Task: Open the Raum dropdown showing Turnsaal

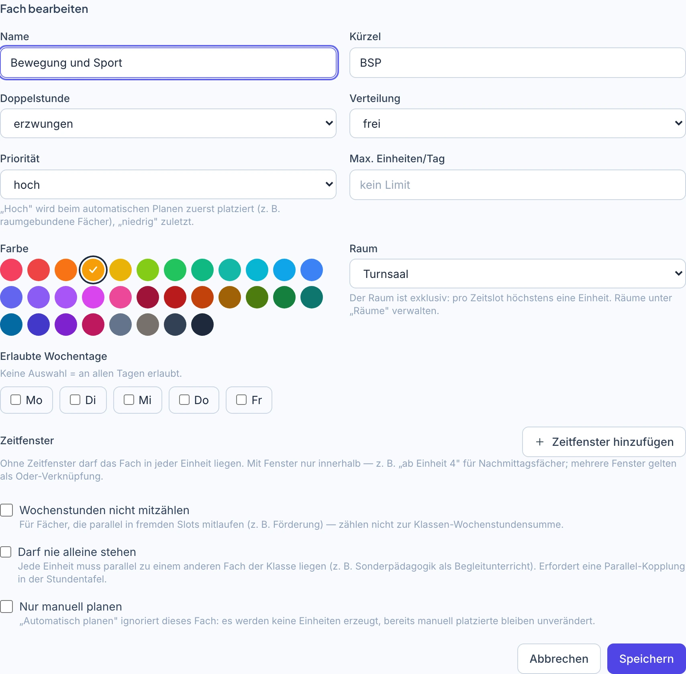Action: pos(517,274)
